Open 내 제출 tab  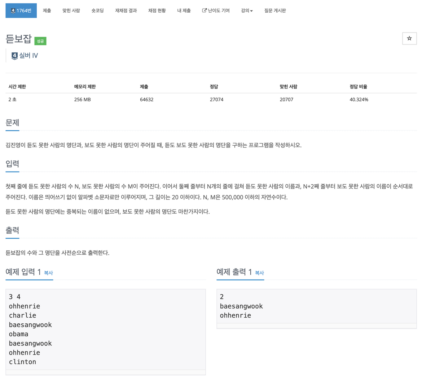[x=184, y=10]
